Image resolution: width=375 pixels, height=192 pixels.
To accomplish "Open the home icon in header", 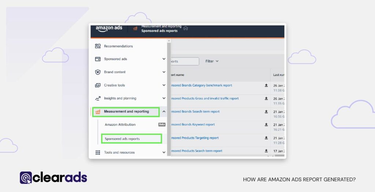I will (x=186, y=28).
